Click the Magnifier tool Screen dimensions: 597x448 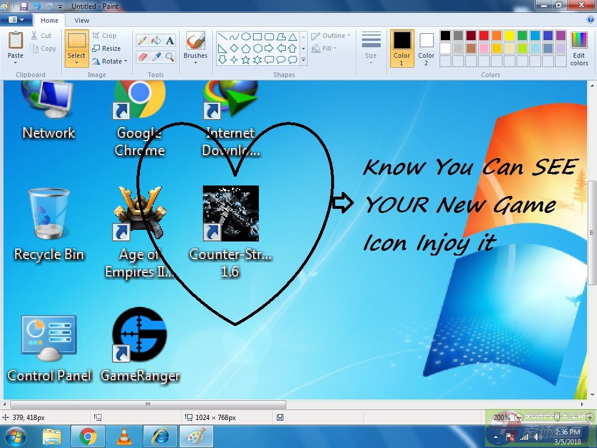pyautogui.click(x=170, y=57)
